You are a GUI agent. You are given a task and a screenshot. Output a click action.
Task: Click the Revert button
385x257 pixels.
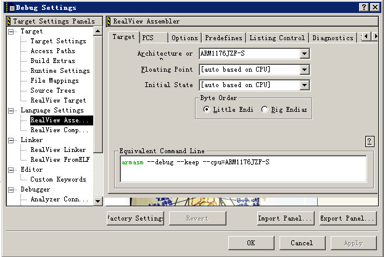197,218
